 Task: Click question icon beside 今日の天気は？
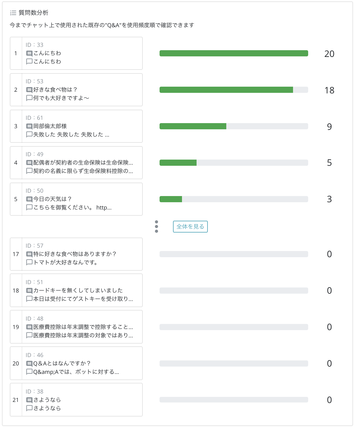coord(29,199)
